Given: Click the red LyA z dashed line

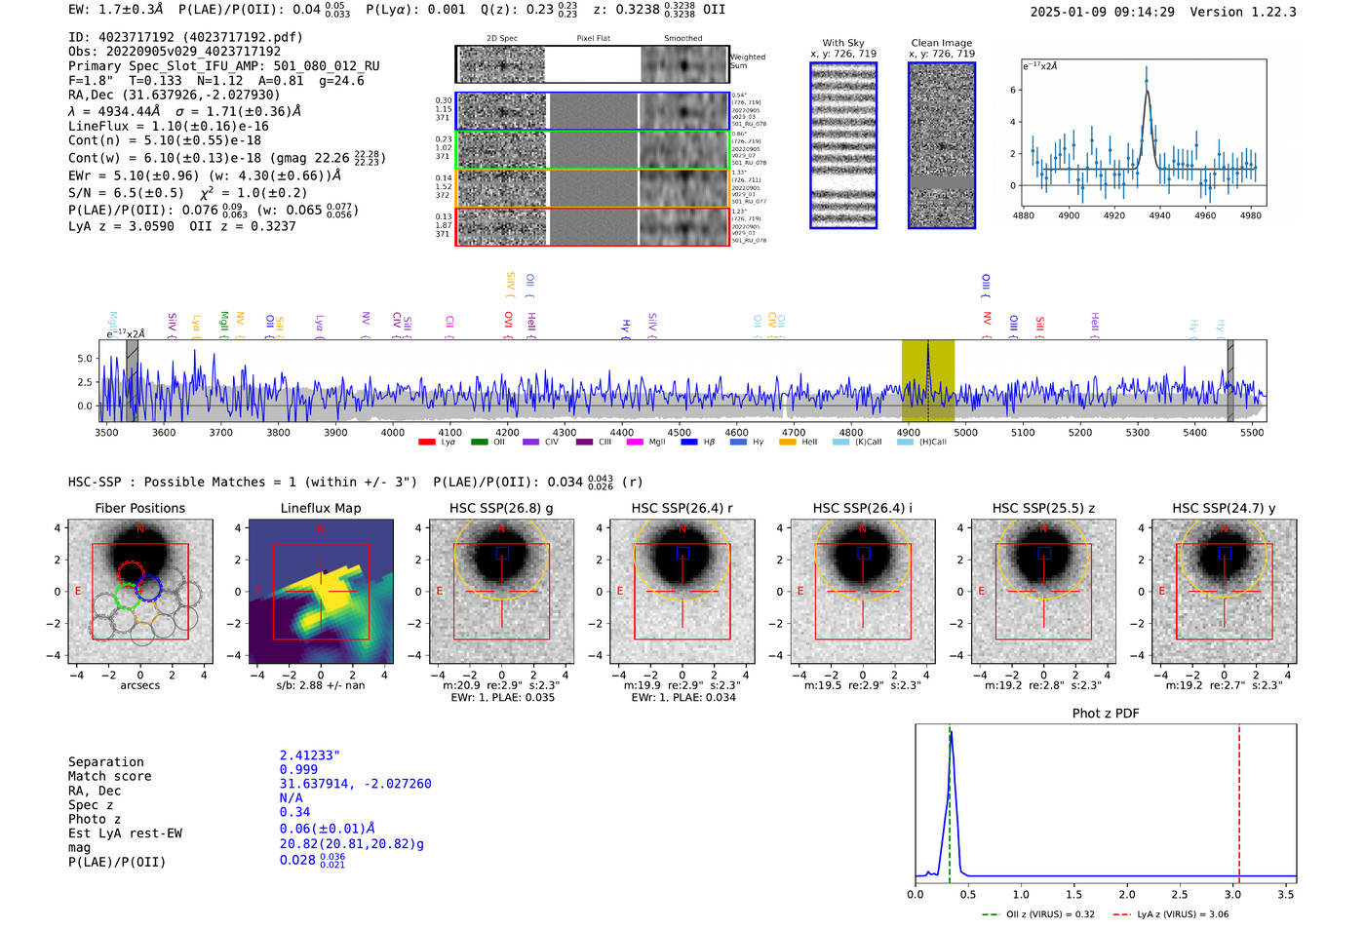Looking at the screenshot, I should (1239, 803).
